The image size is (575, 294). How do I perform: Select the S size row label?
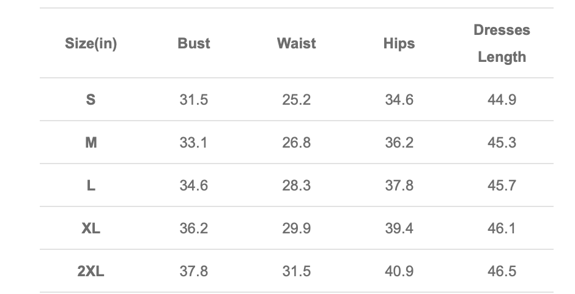91,99
